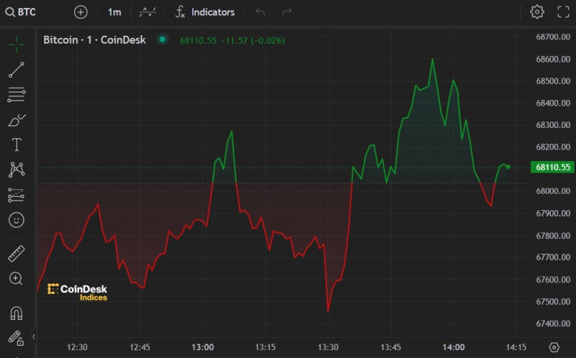Select the ruler measure tool
Image resolution: width=576 pixels, height=358 pixels.
16,254
